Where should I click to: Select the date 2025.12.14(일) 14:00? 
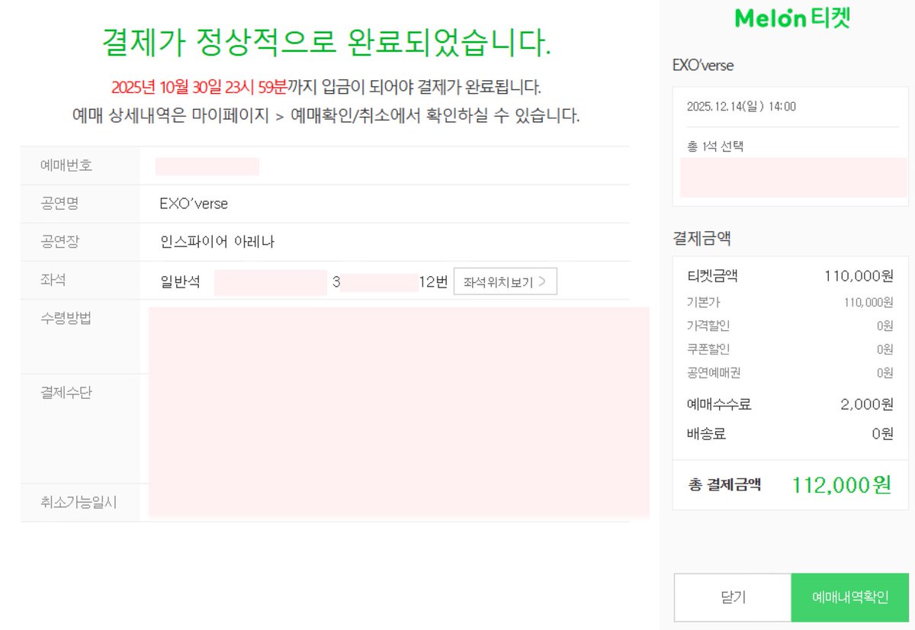[x=741, y=107]
